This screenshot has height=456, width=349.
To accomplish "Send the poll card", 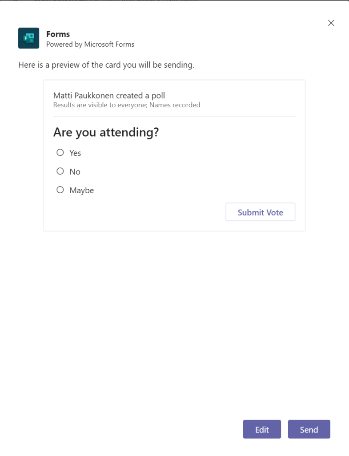I will pyautogui.click(x=309, y=429).
